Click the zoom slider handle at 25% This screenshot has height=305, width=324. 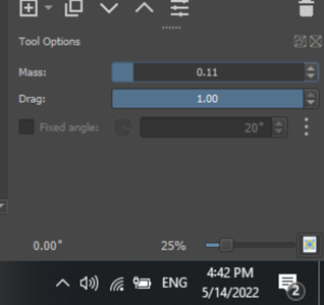226,245
